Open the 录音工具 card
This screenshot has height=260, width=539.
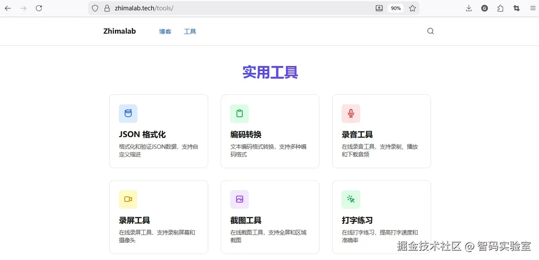[x=381, y=131]
